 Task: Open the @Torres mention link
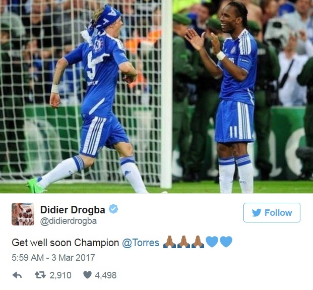(x=141, y=243)
